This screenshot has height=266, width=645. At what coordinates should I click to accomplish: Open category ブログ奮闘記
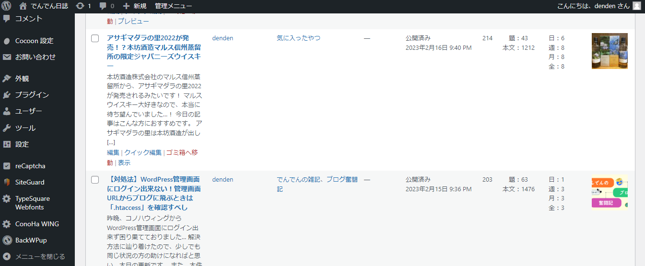317,184
